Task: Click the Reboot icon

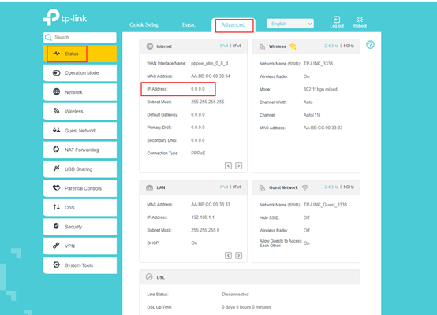Action: pos(360,20)
